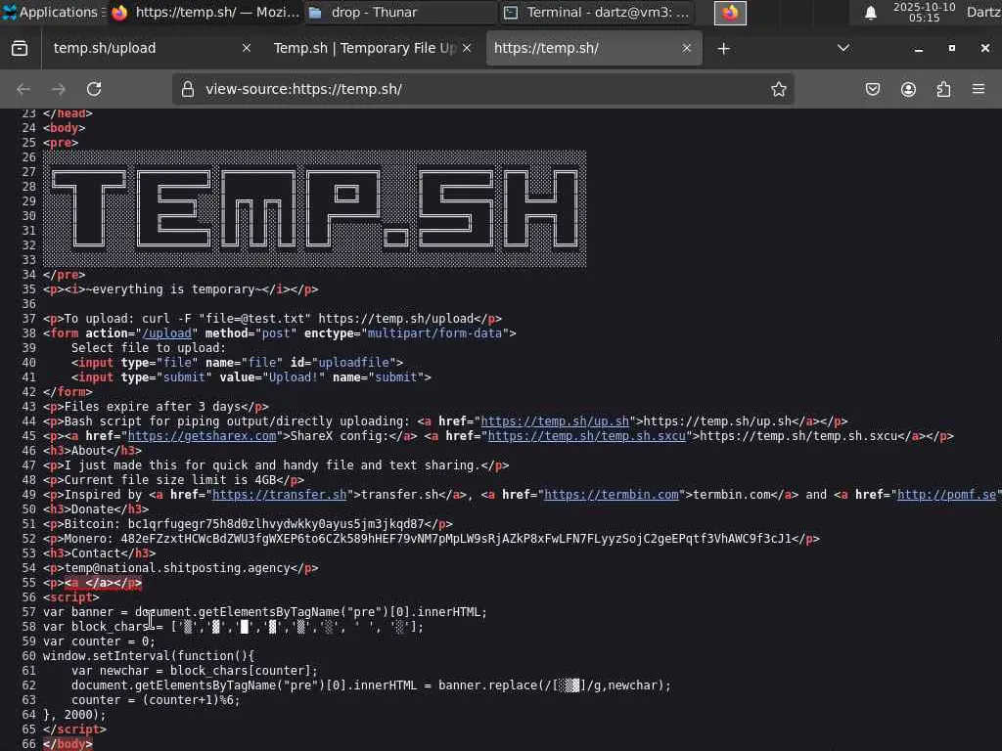Bookmark this page with the star icon
Screen dimensions: 1002x751
778,89
